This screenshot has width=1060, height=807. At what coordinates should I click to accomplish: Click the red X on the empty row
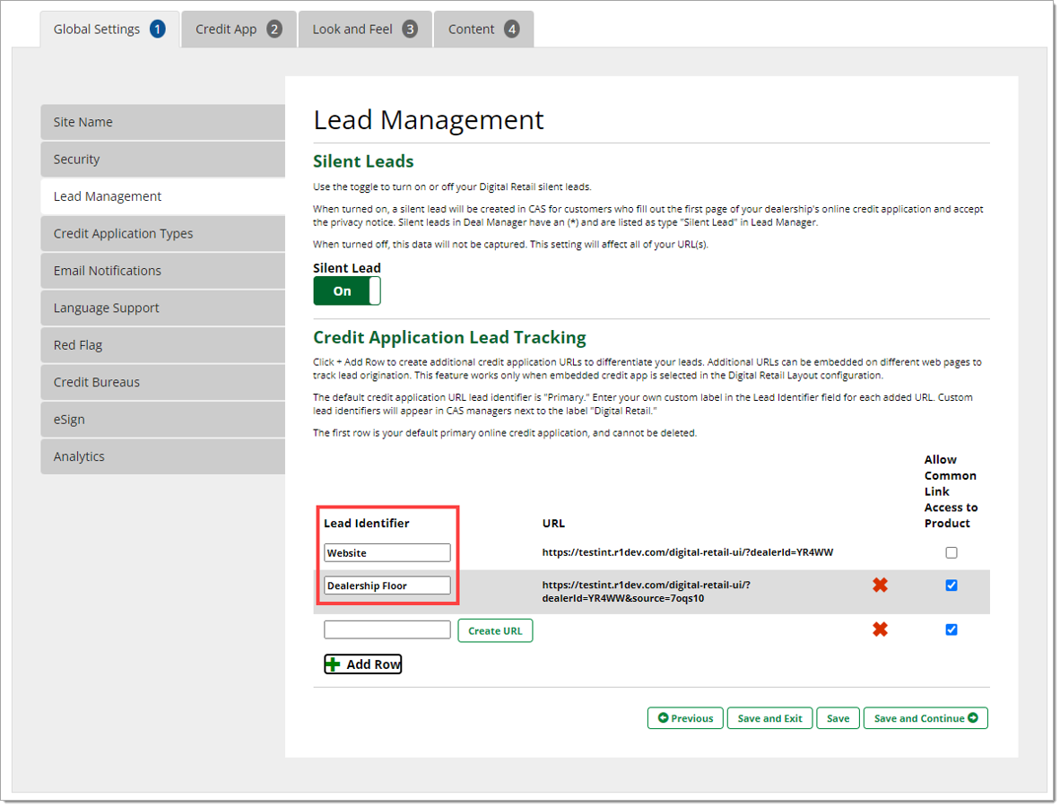(x=880, y=629)
